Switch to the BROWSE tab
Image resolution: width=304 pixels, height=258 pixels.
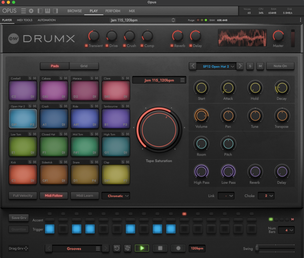pyautogui.click(x=74, y=11)
